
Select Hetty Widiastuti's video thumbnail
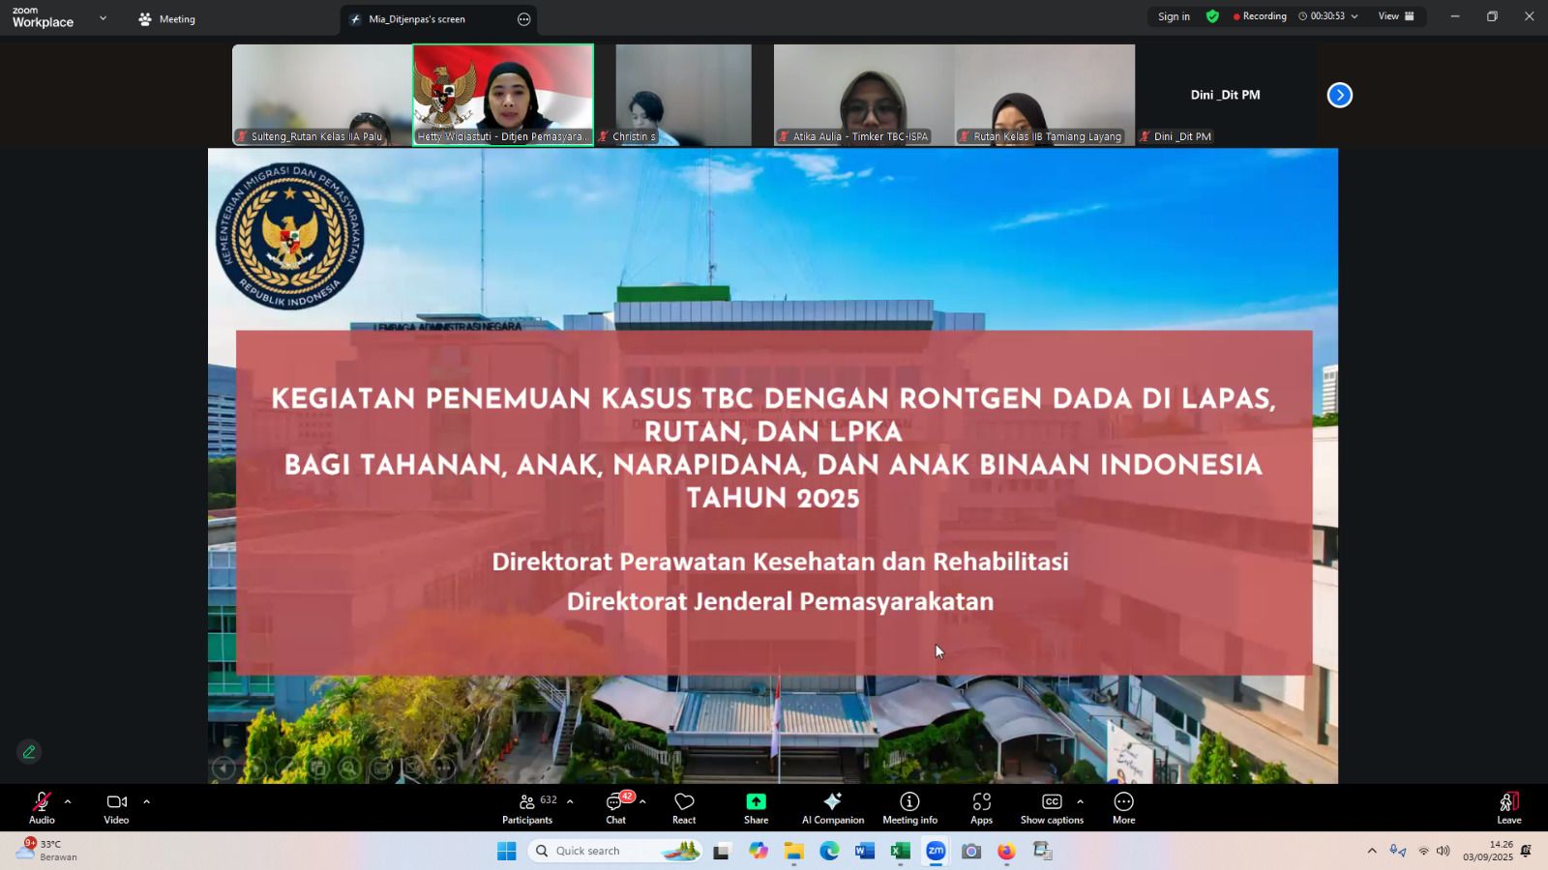(x=503, y=94)
